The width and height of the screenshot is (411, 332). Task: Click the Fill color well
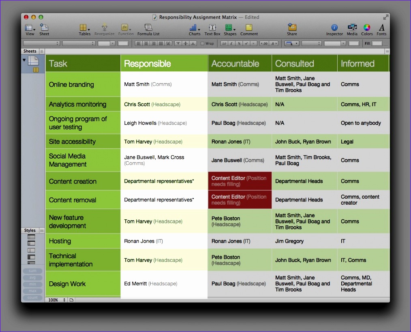coord(377,43)
